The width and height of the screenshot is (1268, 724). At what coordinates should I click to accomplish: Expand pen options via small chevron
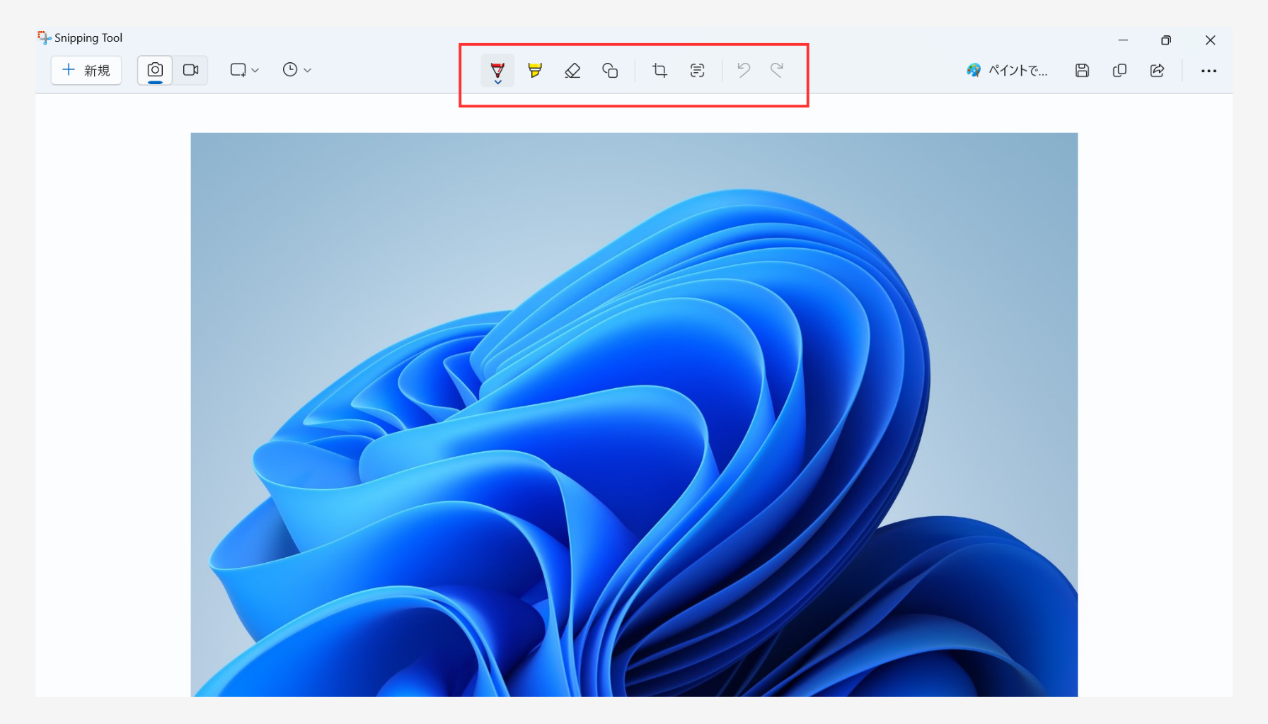[x=498, y=83]
